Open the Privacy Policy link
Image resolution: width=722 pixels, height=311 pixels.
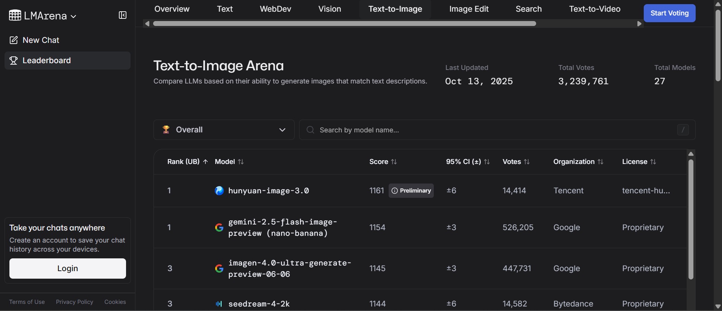point(74,302)
